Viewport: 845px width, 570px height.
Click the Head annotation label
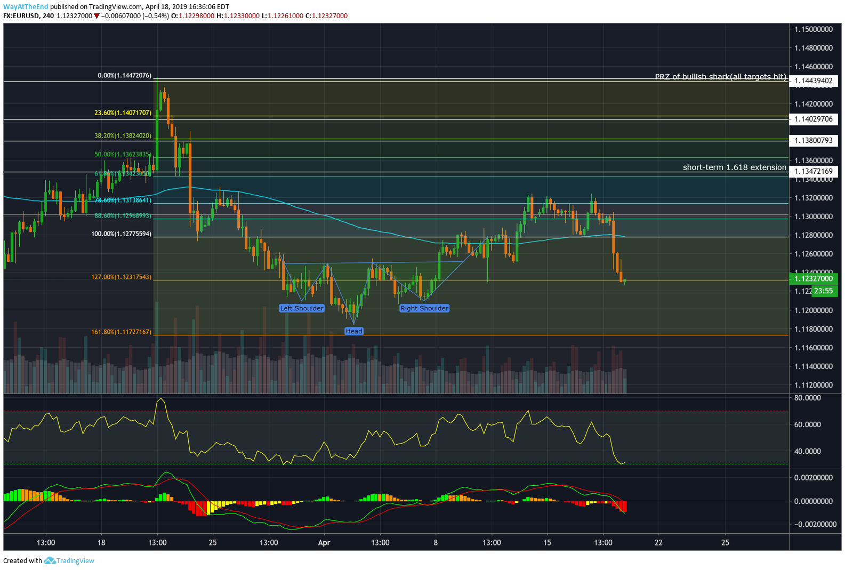click(354, 331)
